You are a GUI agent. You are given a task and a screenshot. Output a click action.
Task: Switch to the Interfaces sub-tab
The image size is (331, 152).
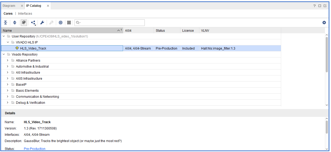25,14
